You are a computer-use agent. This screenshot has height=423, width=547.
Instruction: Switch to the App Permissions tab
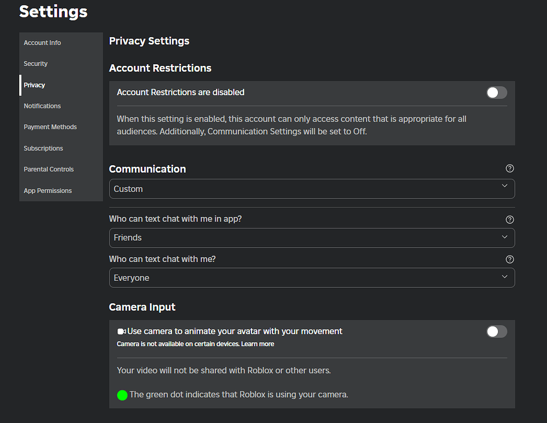[x=48, y=191]
